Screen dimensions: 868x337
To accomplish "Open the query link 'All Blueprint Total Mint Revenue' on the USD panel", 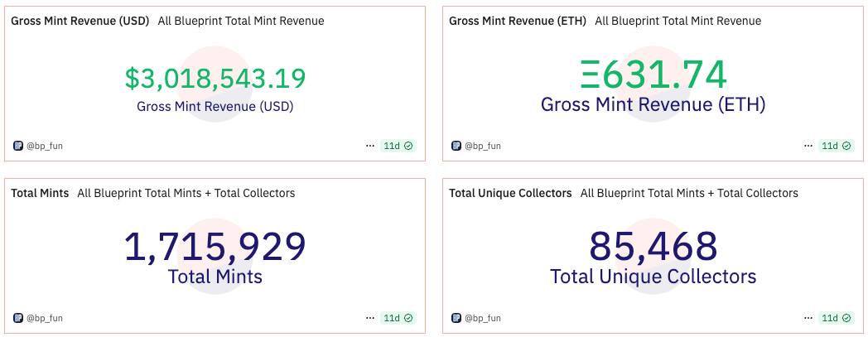I will (x=241, y=21).
